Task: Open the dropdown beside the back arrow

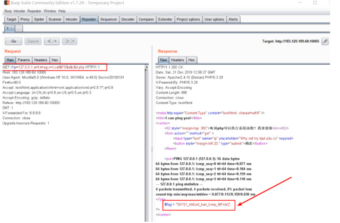Action: click(56, 41)
